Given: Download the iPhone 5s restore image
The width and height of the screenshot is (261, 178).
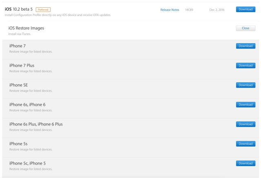Looking at the screenshot, I should point(246,144).
